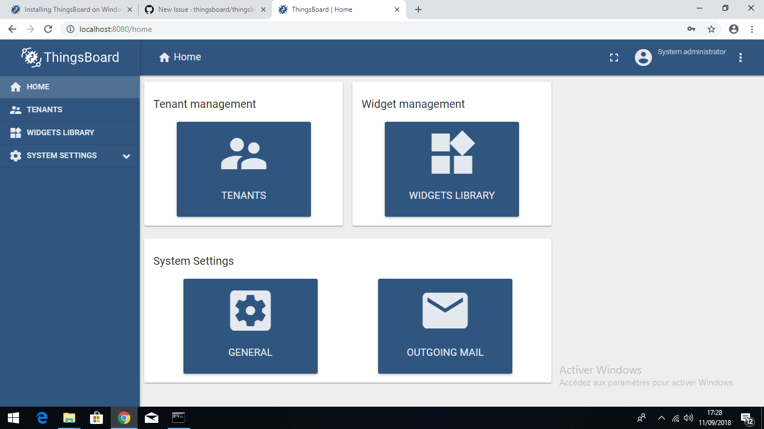Open General system settings card

tap(251, 326)
